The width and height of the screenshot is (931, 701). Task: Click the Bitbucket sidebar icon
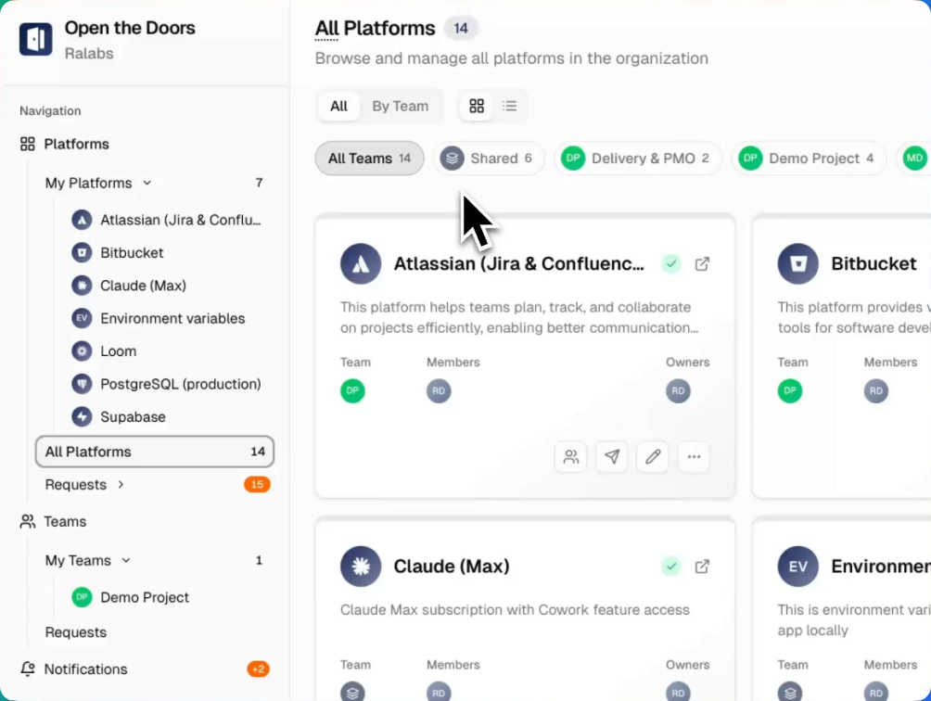[x=82, y=253]
